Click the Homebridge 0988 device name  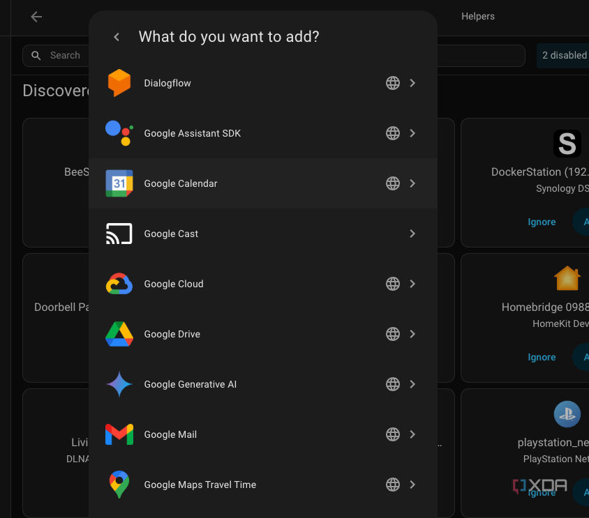pyautogui.click(x=545, y=307)
